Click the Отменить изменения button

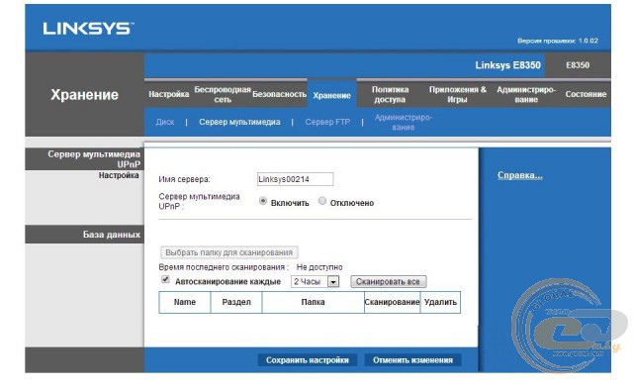413,360
